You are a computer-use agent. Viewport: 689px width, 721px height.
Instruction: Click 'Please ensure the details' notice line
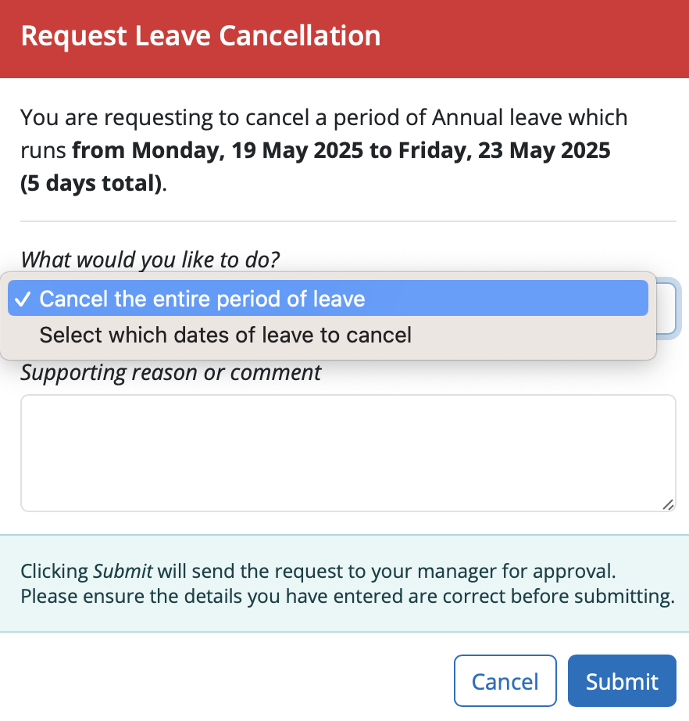point(348,597)
